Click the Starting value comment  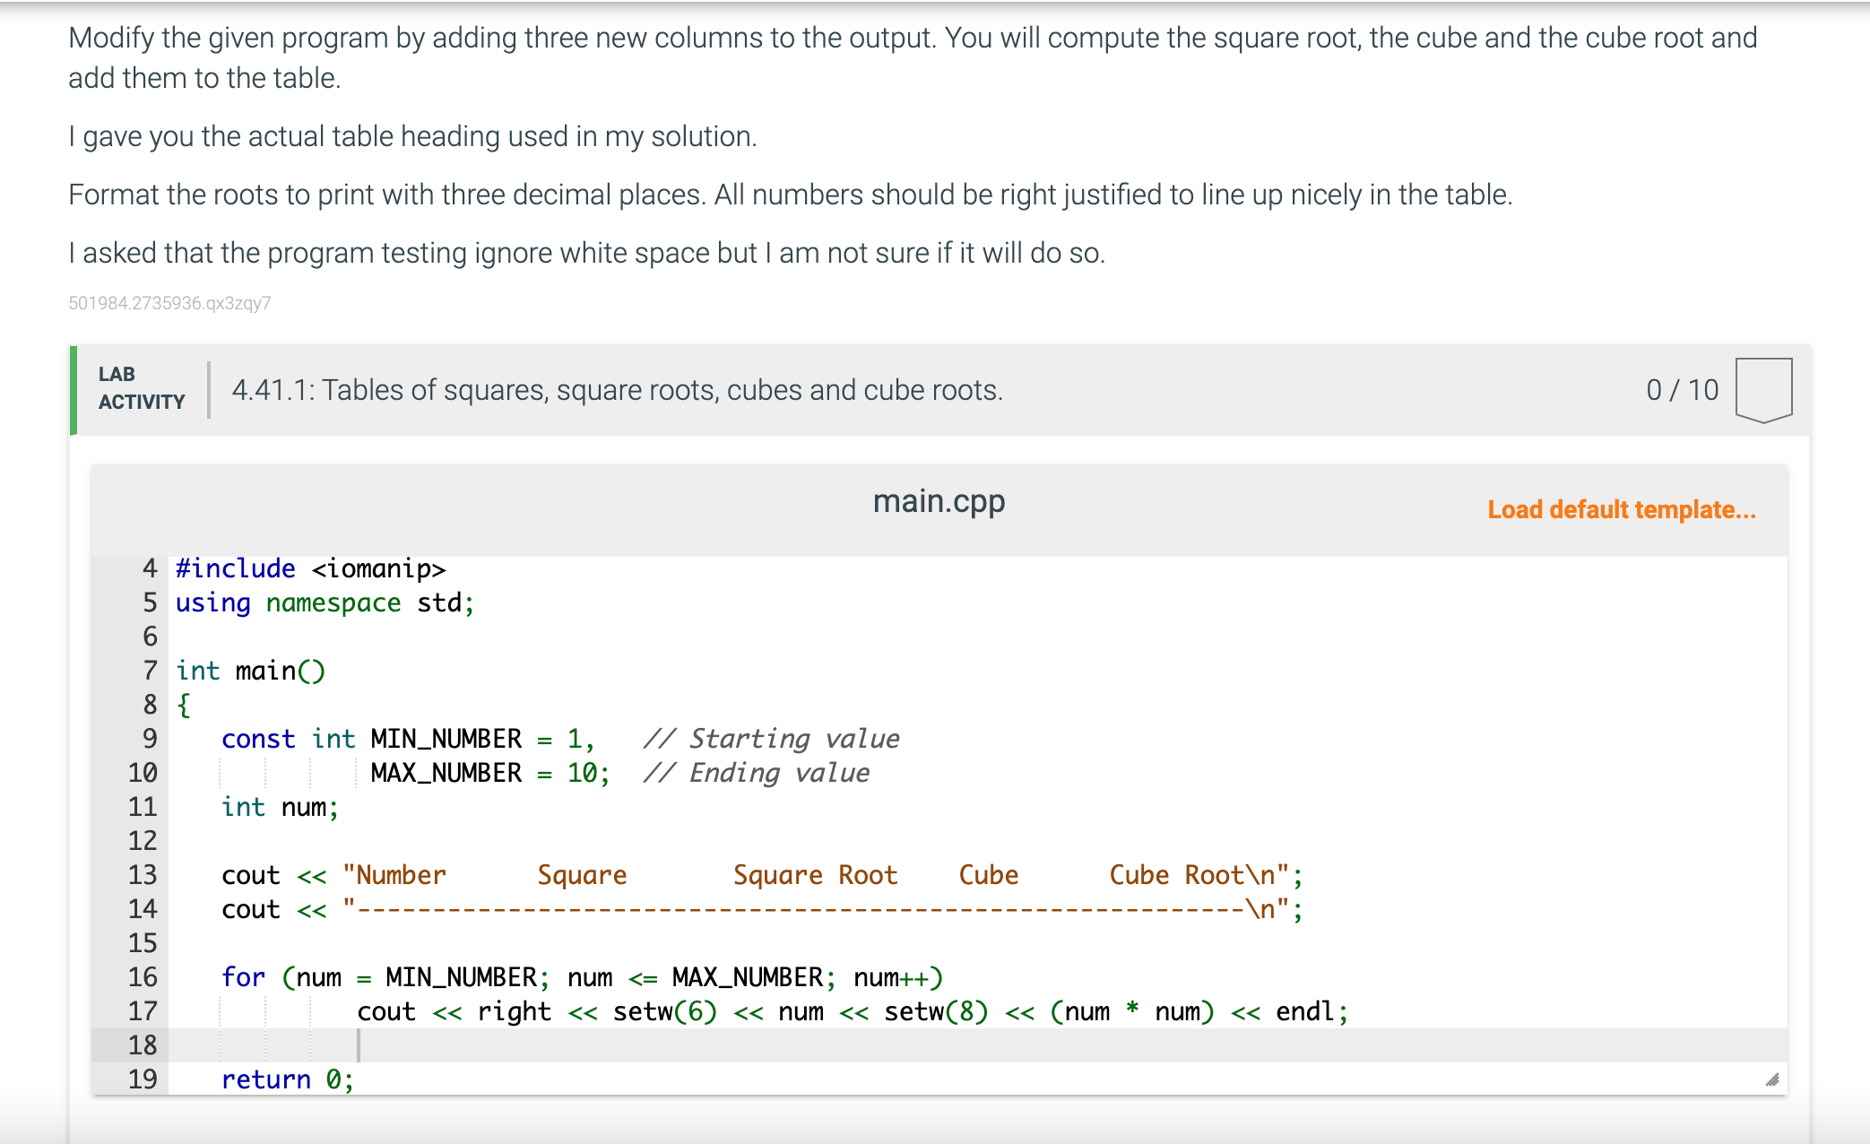click(771, 739)
